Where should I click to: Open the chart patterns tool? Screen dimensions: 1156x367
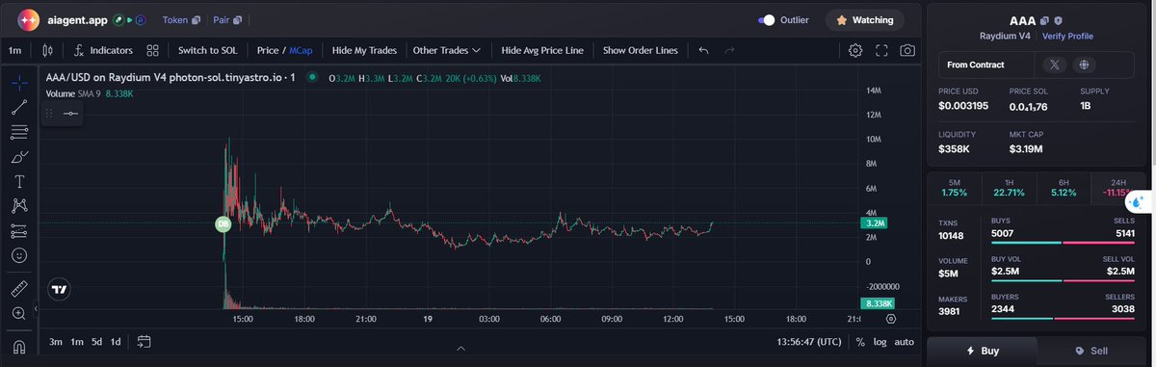coord(19,205)
